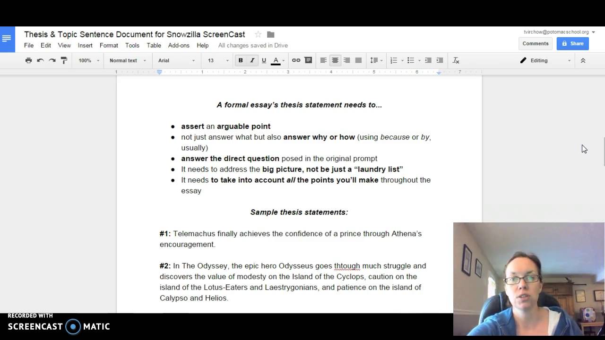Insert a link
The image size is (605, 340).
[296, 60]
